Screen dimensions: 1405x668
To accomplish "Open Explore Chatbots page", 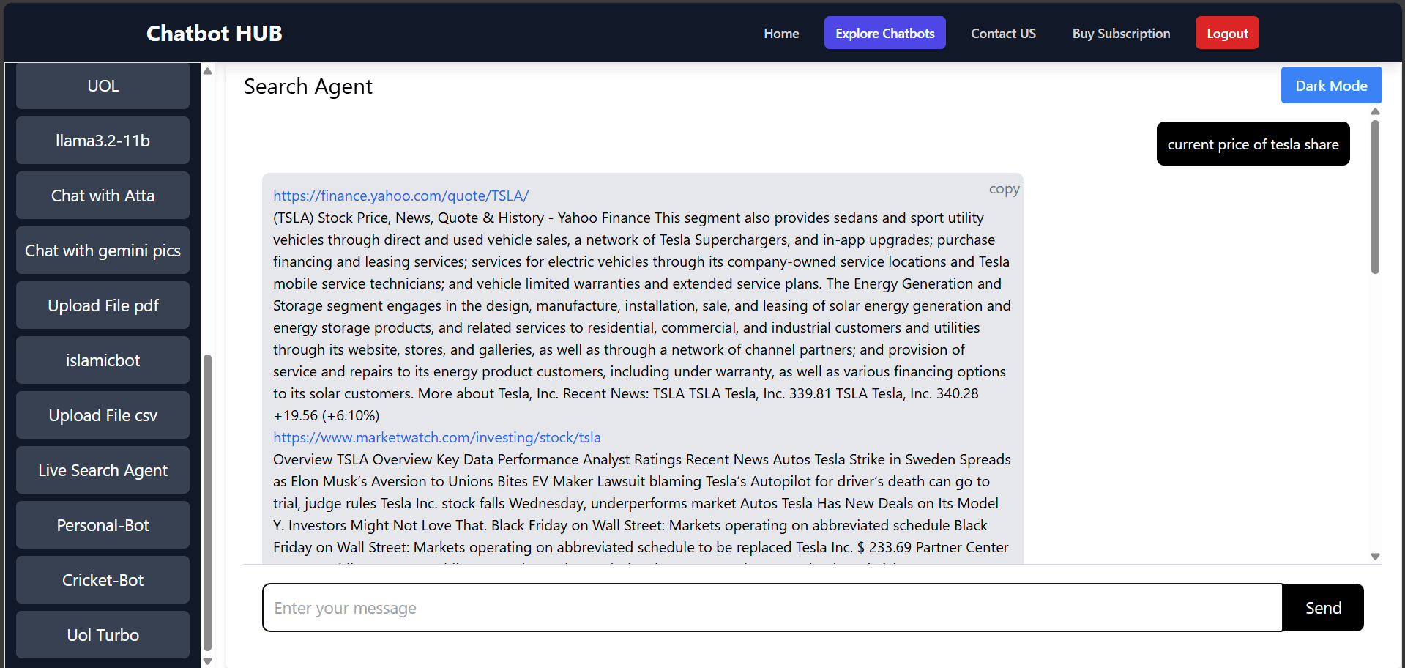I will 884,33.
